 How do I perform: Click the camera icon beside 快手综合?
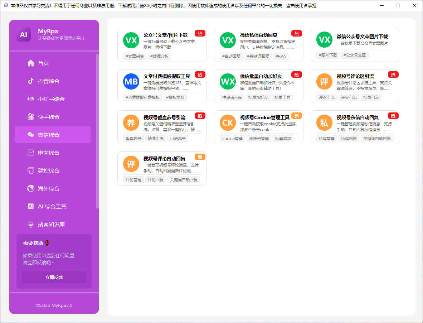click(31, 117)
